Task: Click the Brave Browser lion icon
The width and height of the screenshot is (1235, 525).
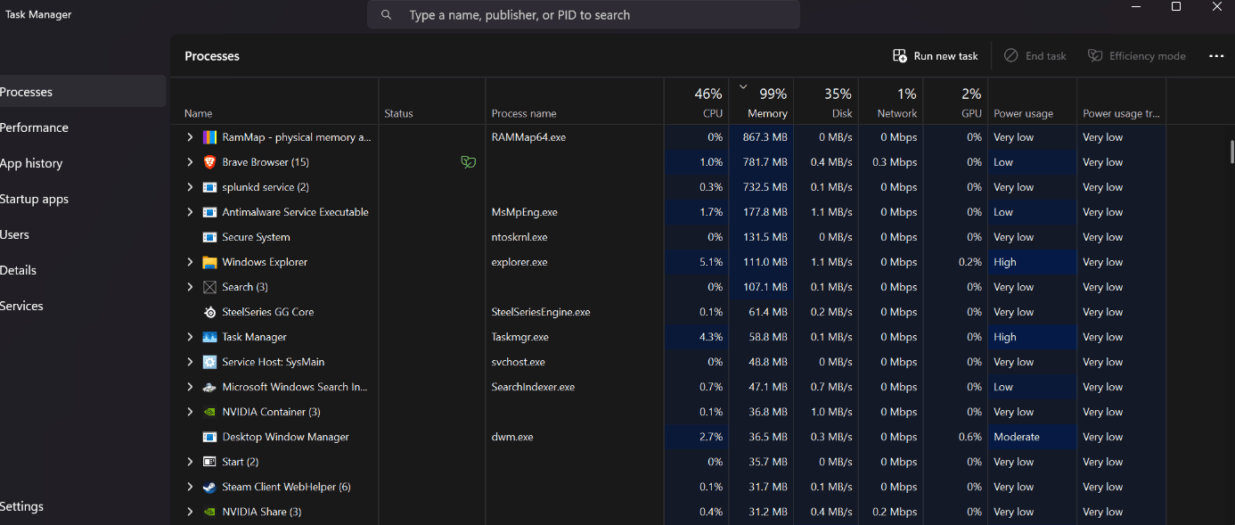Action: click(x=209, y=162)
